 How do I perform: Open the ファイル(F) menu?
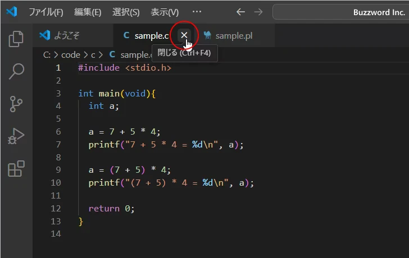coord(46,12)
